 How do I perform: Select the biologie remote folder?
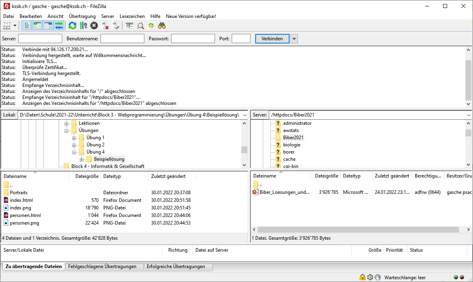292,145
